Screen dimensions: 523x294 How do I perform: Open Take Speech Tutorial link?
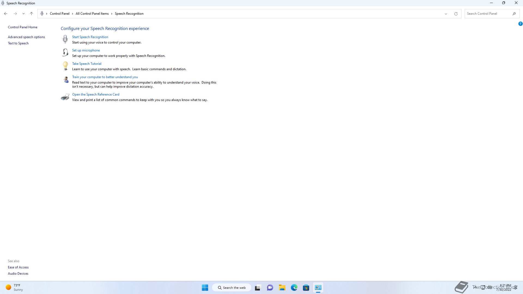coord(87,64)
